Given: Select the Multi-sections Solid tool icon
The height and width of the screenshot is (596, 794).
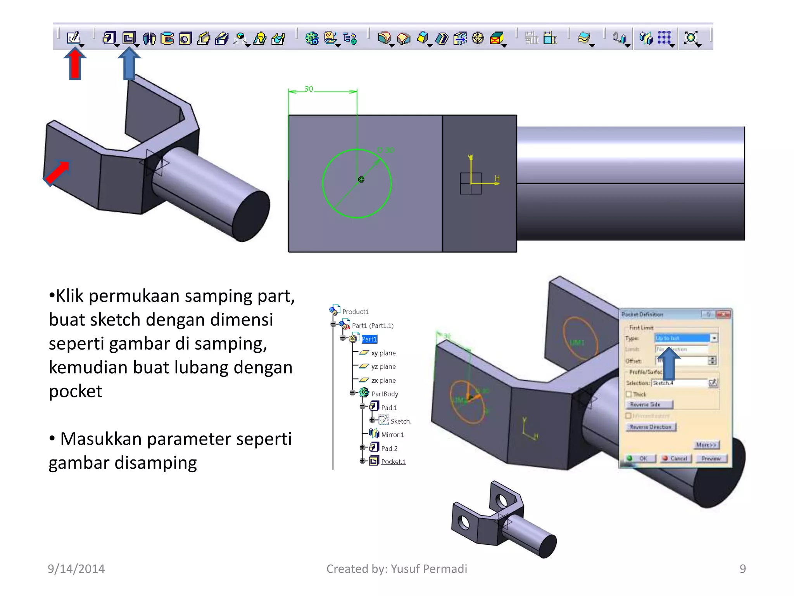Looking at the screenshot, I should coord(260,38).
